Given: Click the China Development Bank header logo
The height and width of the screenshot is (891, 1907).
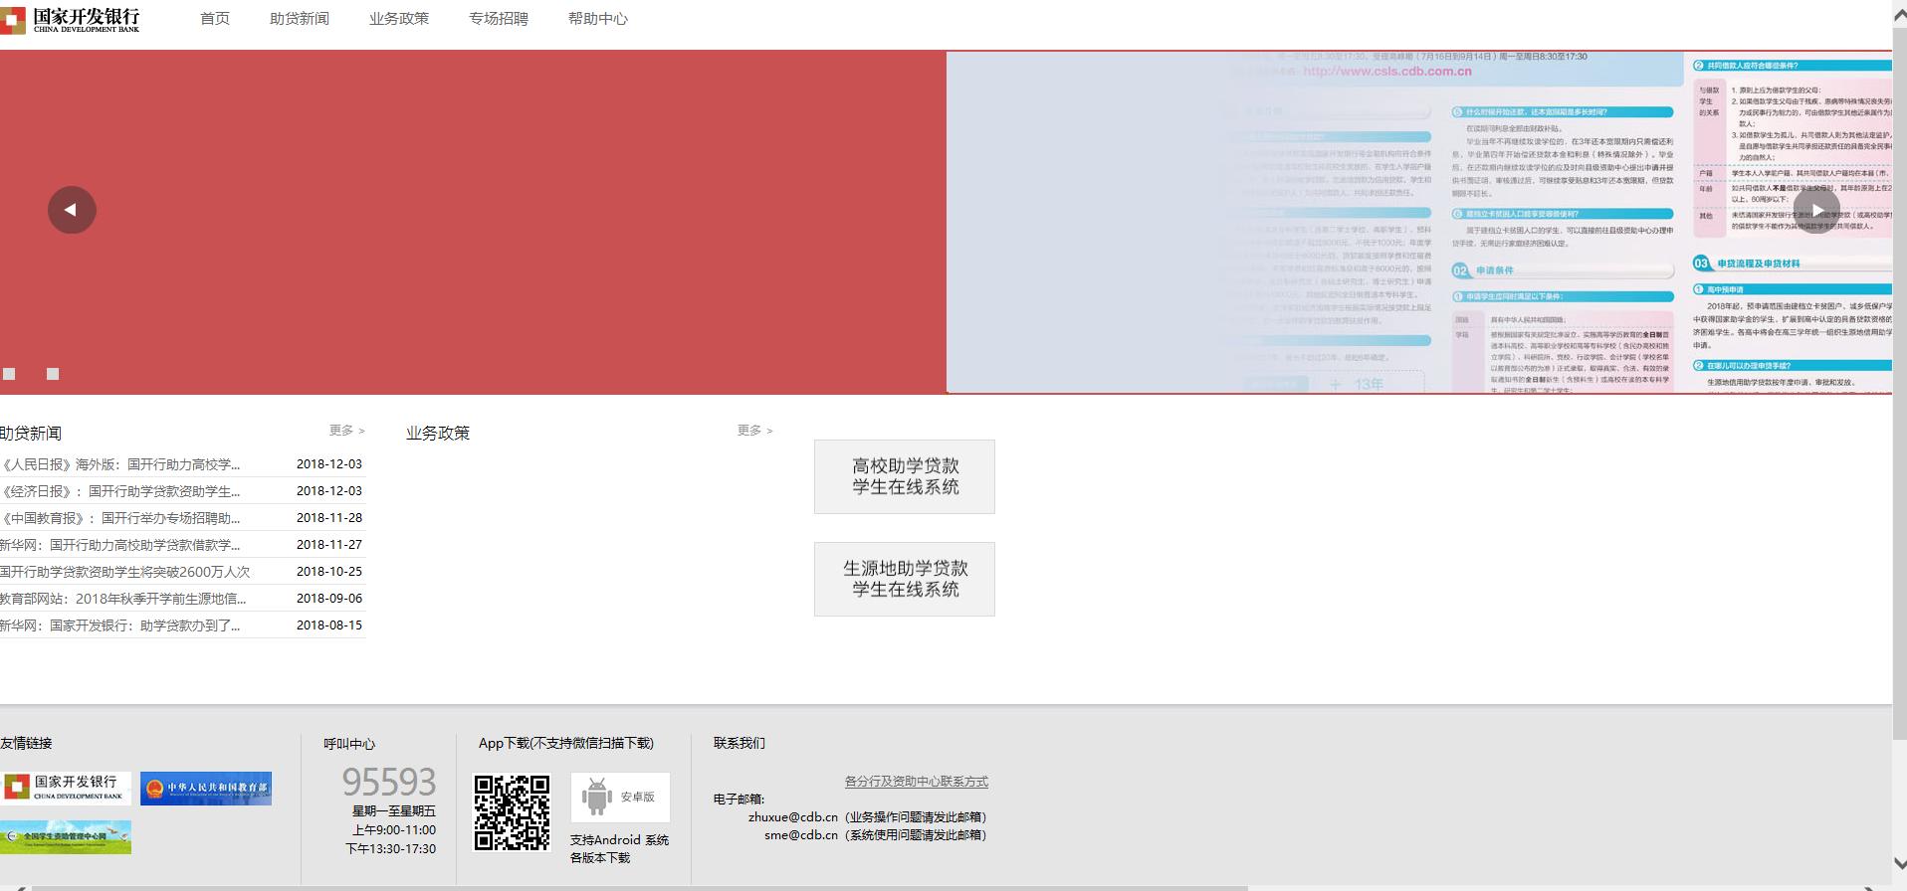Looking at the screenshot, I should [70, 20].
